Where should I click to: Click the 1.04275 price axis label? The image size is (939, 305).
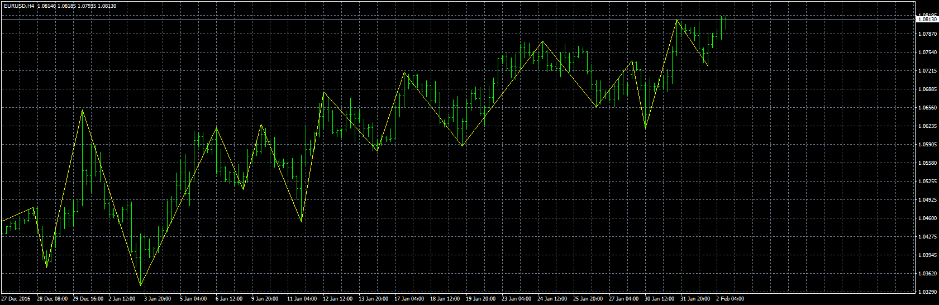[928, 237]
